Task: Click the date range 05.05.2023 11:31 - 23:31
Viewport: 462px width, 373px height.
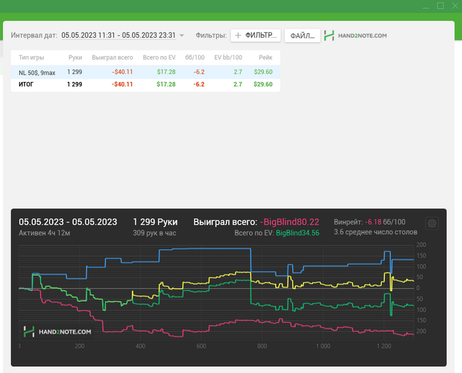Action: (118, 35)
